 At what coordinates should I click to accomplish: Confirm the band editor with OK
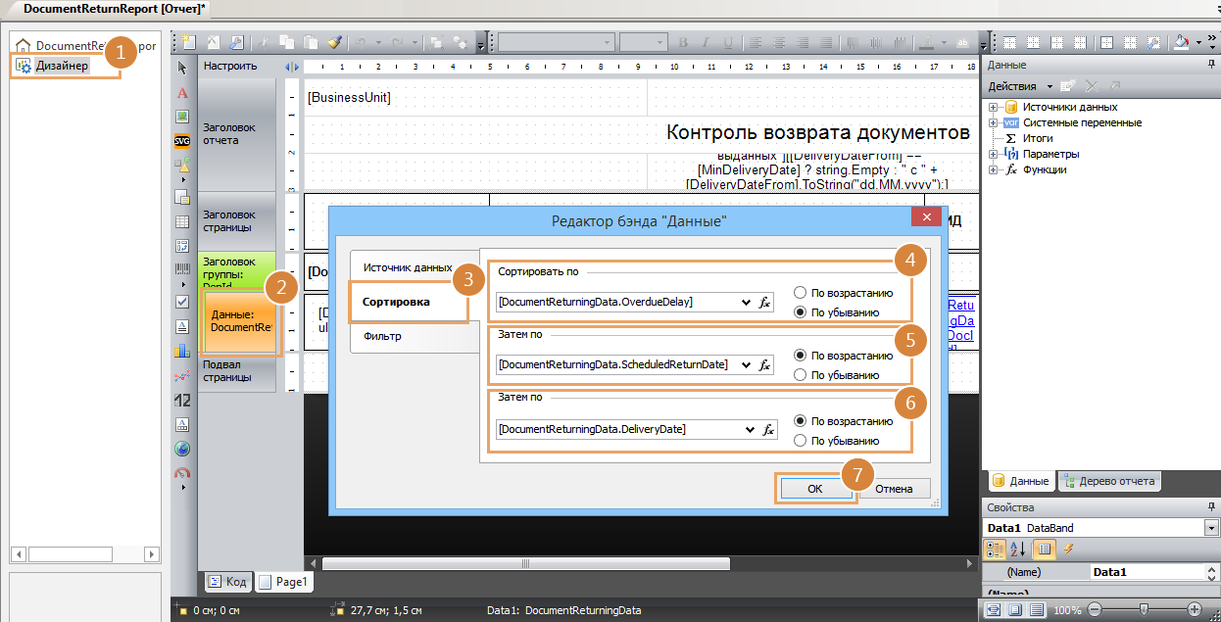pyautogui.click(x=814, y=489)
